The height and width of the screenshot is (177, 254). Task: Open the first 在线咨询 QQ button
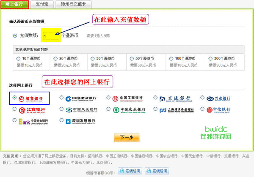[x=130, y=171]
